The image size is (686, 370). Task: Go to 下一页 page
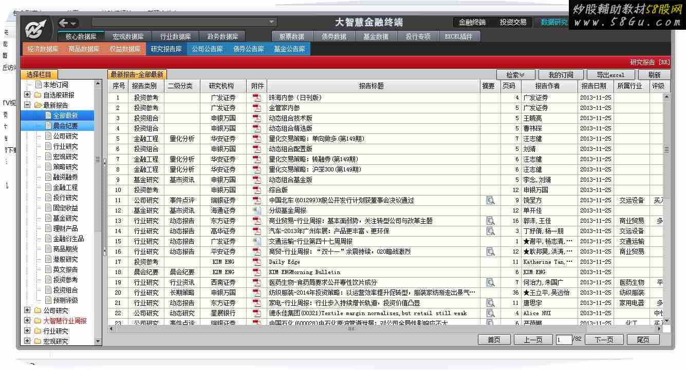tap(603, 340)
